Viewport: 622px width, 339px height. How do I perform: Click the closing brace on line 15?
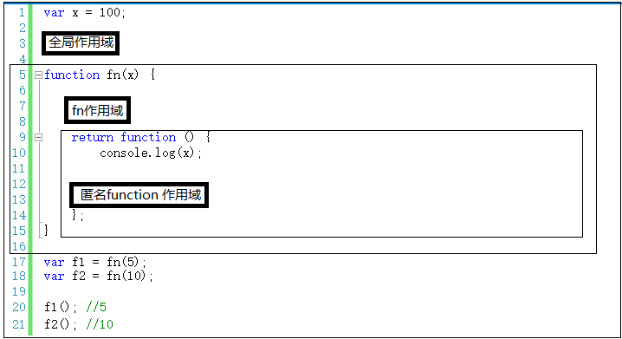coord(46,231)
